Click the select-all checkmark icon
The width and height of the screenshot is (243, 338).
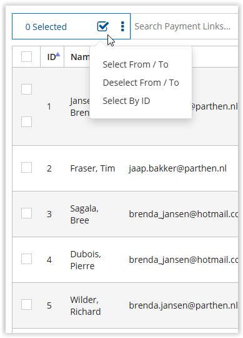[x=103, y=26]
